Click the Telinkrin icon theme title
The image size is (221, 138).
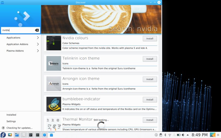[81, 58]
